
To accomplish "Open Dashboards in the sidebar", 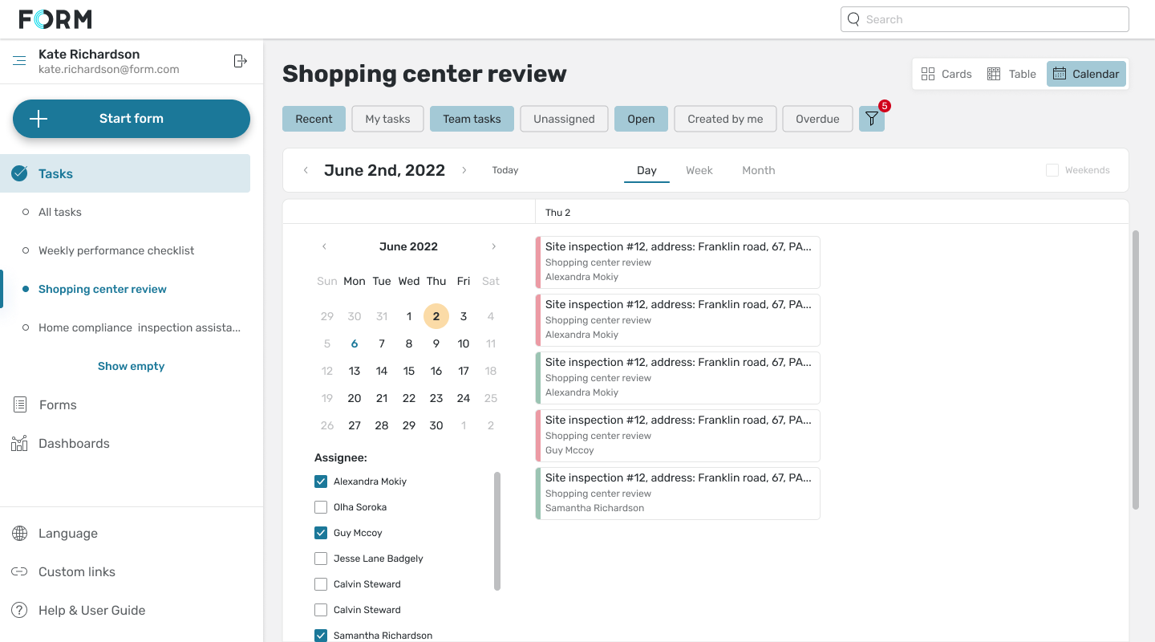I will (74, 444).
